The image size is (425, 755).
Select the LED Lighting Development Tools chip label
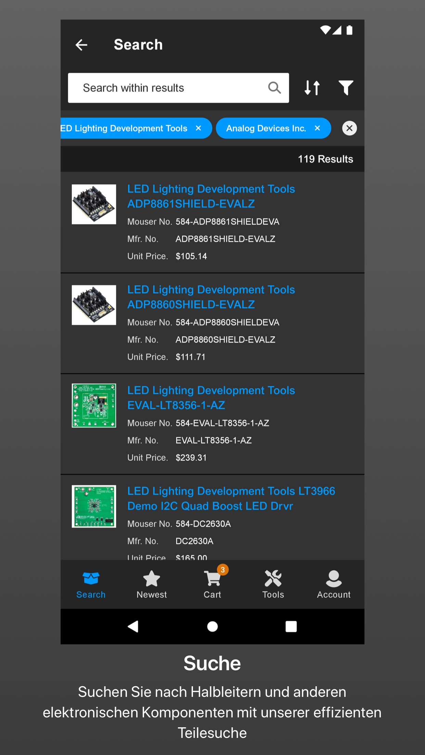[124, 128]
